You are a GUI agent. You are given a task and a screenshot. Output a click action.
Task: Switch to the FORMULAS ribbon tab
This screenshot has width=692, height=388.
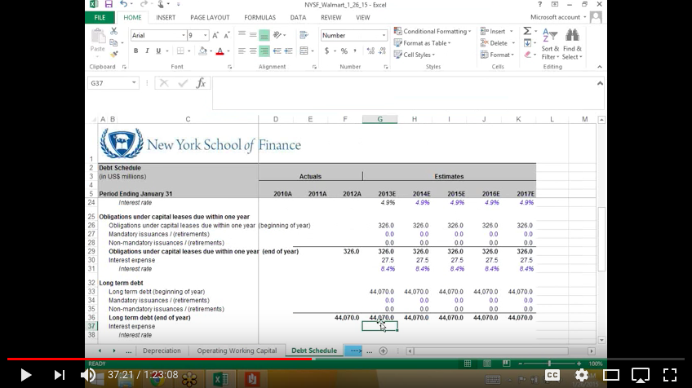coord(259,17)
